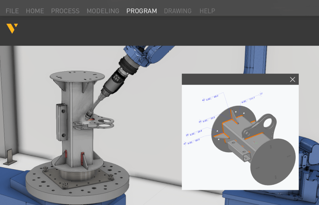This screenshot has height=205, width=319.
Task: Open the FILE menu
Action: tap(12, 11)
